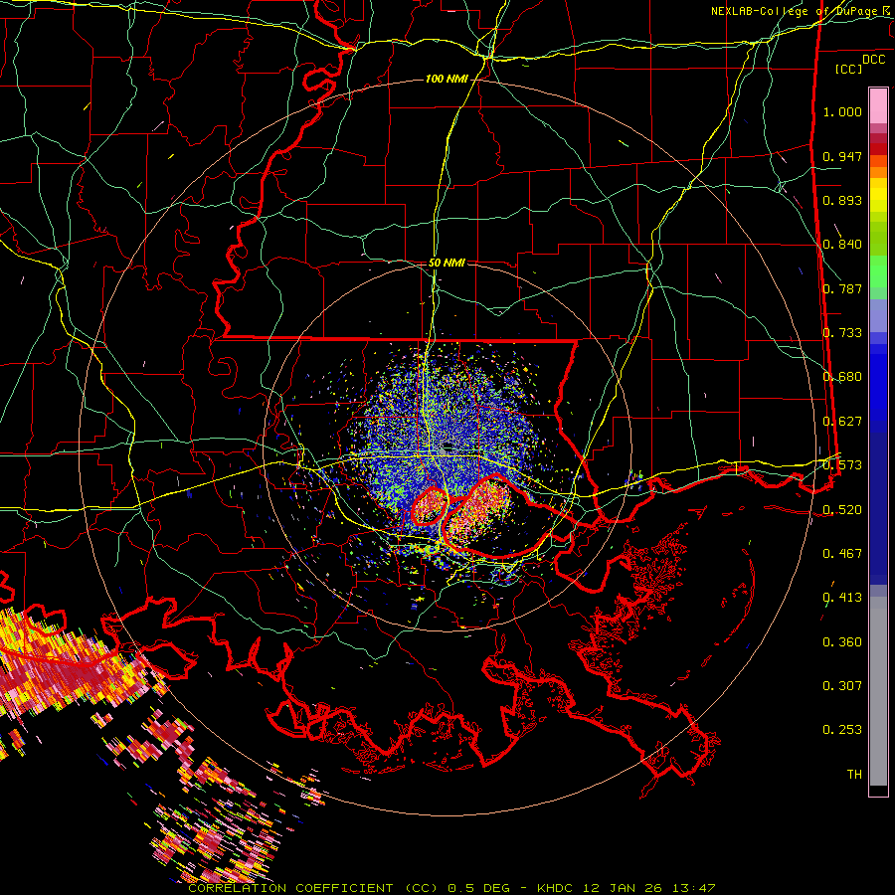The image size is (895, 895).
Task: Click the 0.733 legend value
Action: (x=842, y=333)
